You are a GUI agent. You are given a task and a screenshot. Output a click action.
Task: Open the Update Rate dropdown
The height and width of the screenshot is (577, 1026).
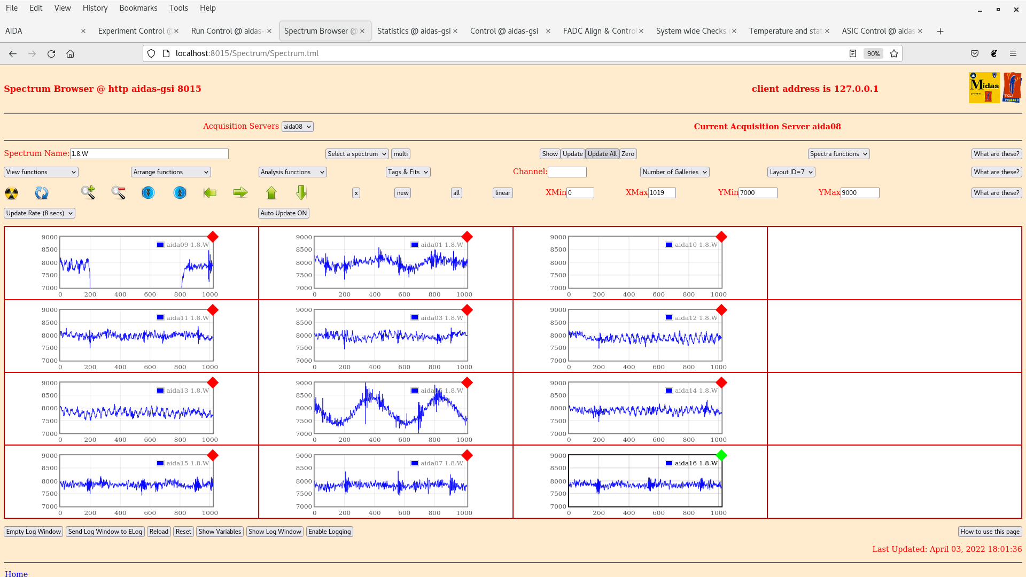point(40,213)
